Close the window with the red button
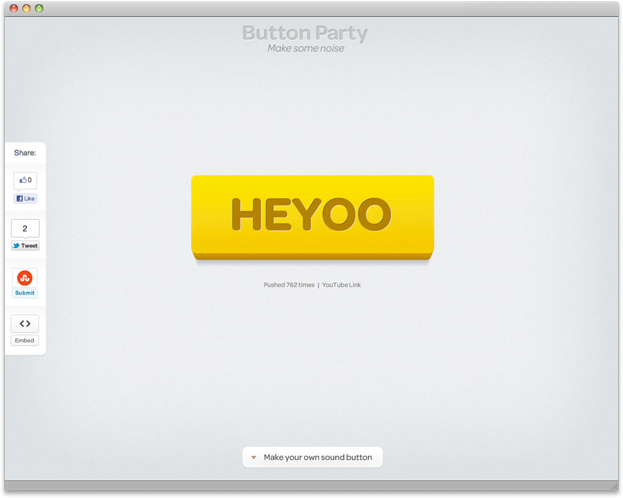623x498 pixels. click(x=14, y=8)
